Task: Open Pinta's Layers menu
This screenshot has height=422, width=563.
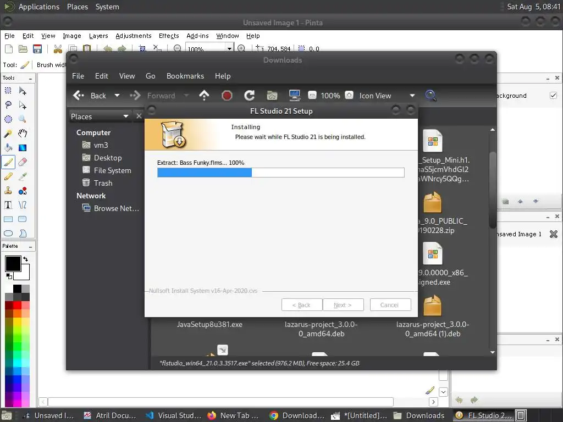Action: (x=98, y=36)
